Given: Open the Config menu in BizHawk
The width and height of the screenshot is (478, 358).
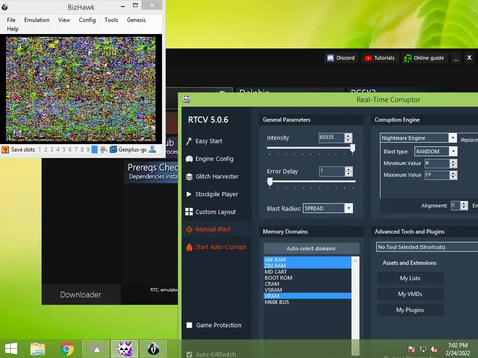Looking at the screenshot, I should tap(87, 20).
